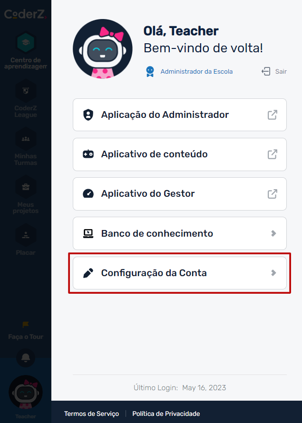Open the notifications bell icon

click(26, 358)
